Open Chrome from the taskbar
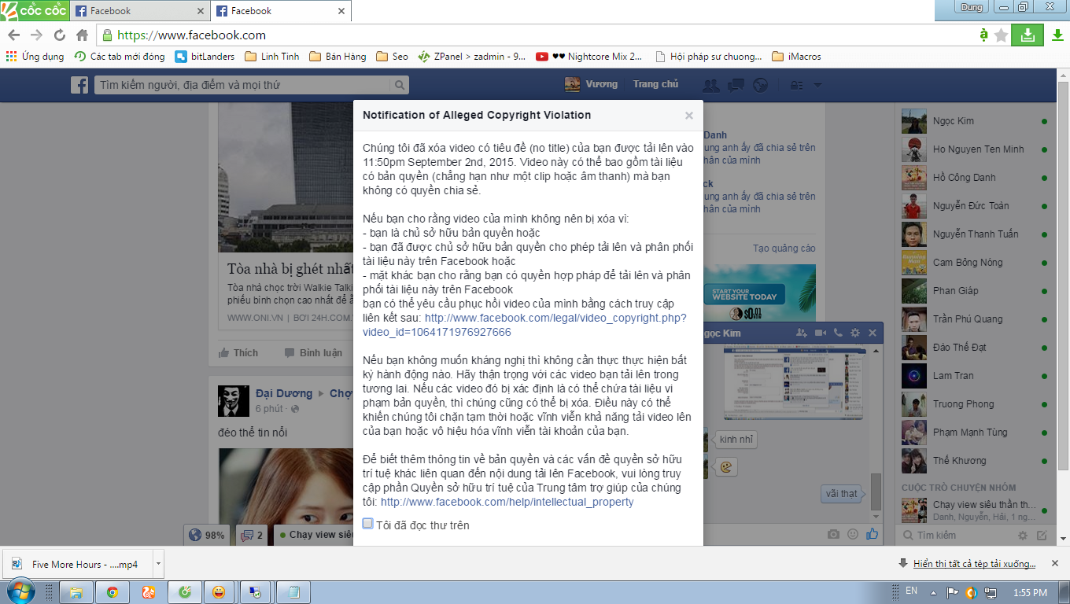Screen dimensions: 1070x604 (113, 592)
